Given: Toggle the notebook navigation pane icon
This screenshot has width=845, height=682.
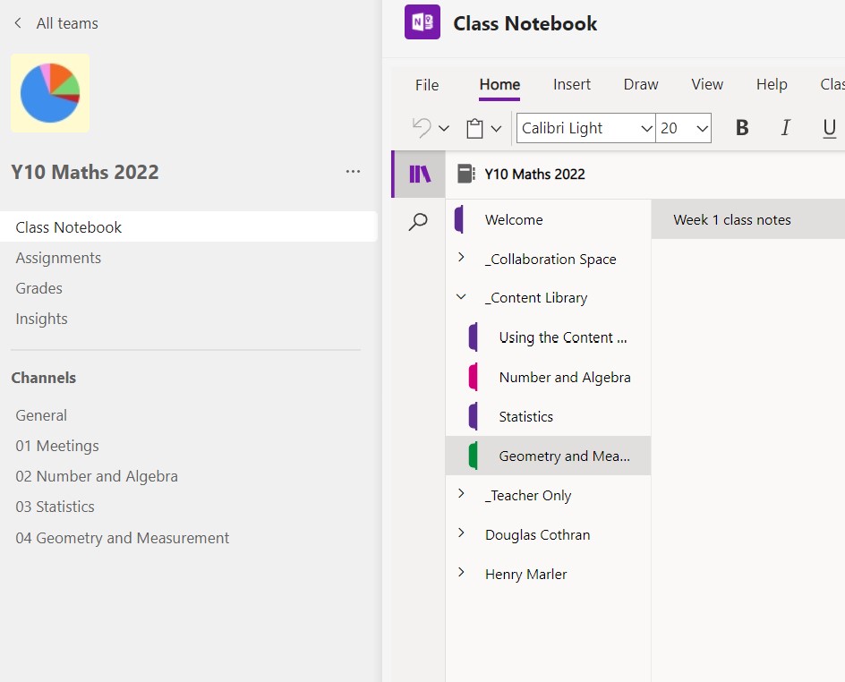Looking at the screenshot, I should point(420,174).
